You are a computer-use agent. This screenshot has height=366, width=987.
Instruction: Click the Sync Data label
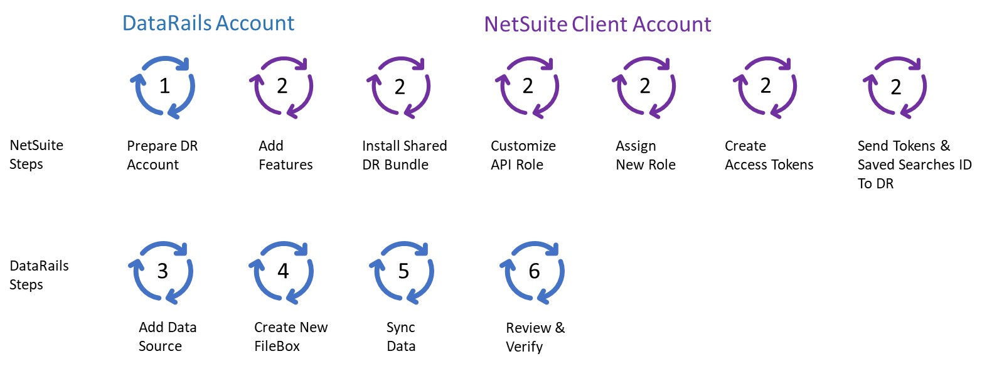pos(401,336)
